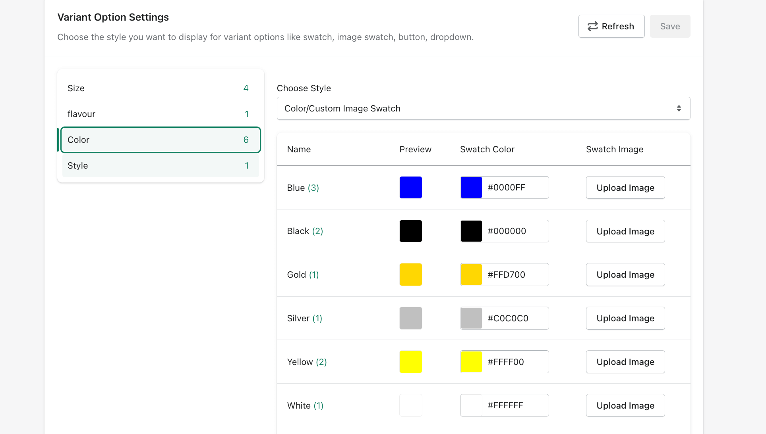Open the Silver swatch color picker

pos(471,318)
